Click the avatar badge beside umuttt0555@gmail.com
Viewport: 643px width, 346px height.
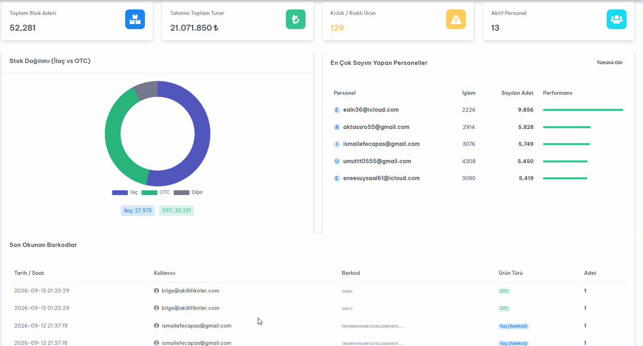pyautogui.click(x=337, y=162)
